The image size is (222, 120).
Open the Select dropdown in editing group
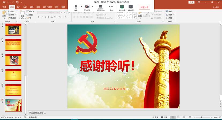(170, 18)
